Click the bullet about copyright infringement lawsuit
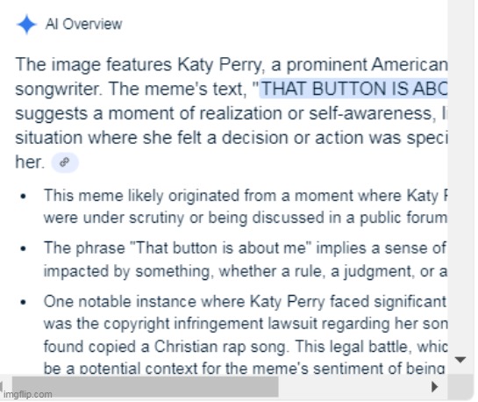Screen dimensions: 478x402 [246, 334]
